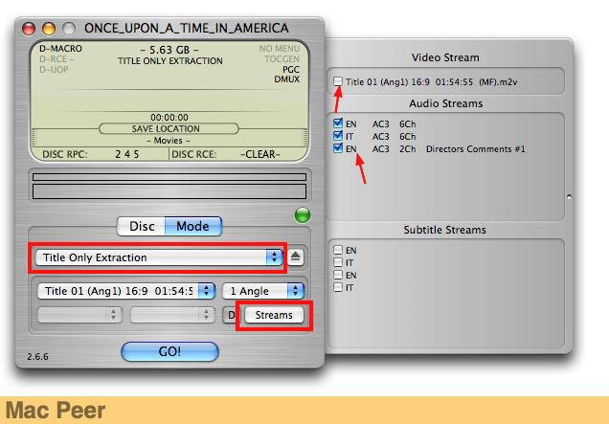Click the Video Stream section heading
This screenshot has width=609, height=424.
445,57
